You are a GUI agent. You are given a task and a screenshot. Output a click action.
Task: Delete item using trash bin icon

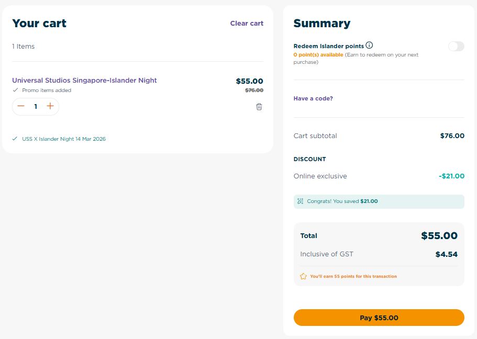coord(259,107)
